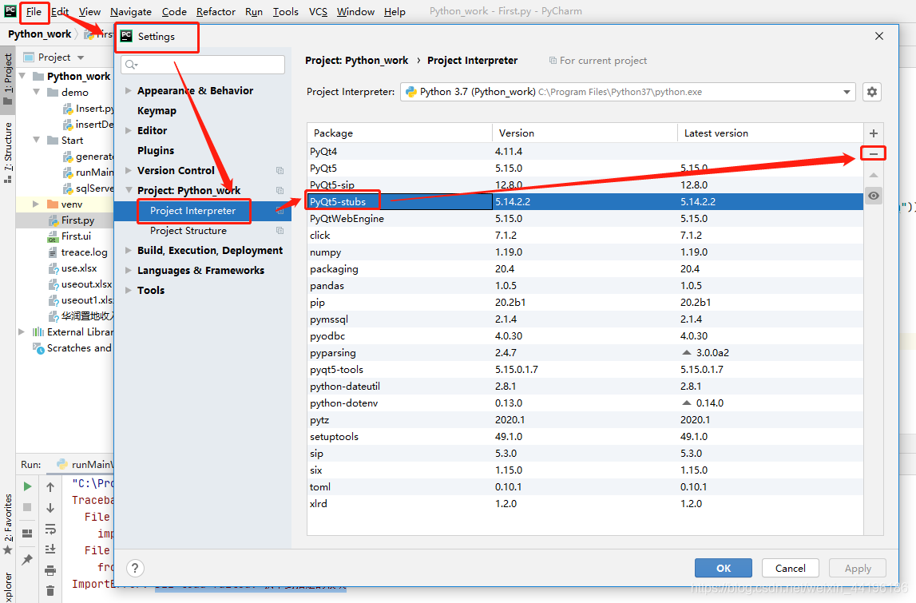Image resolution: width=916 pixels, height=603 pixels.
Task: Expand the Build, Execution, Deployment section
Action: pos(129,250)
